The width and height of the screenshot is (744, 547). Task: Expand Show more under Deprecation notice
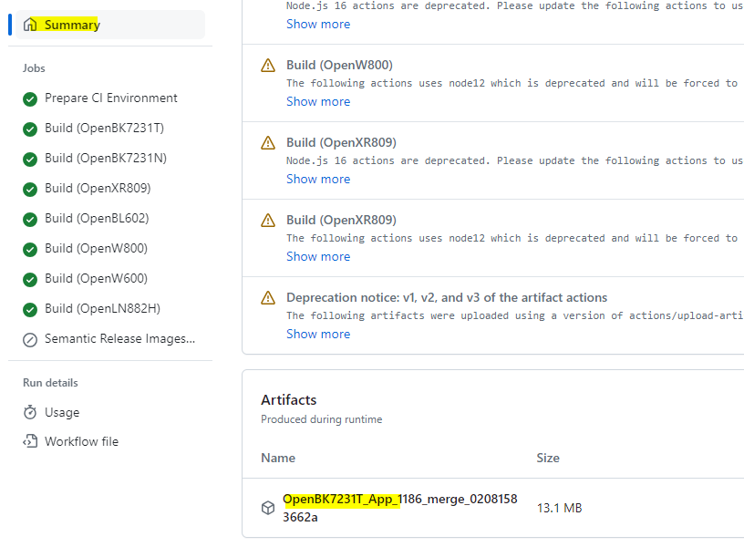(318, 334)
